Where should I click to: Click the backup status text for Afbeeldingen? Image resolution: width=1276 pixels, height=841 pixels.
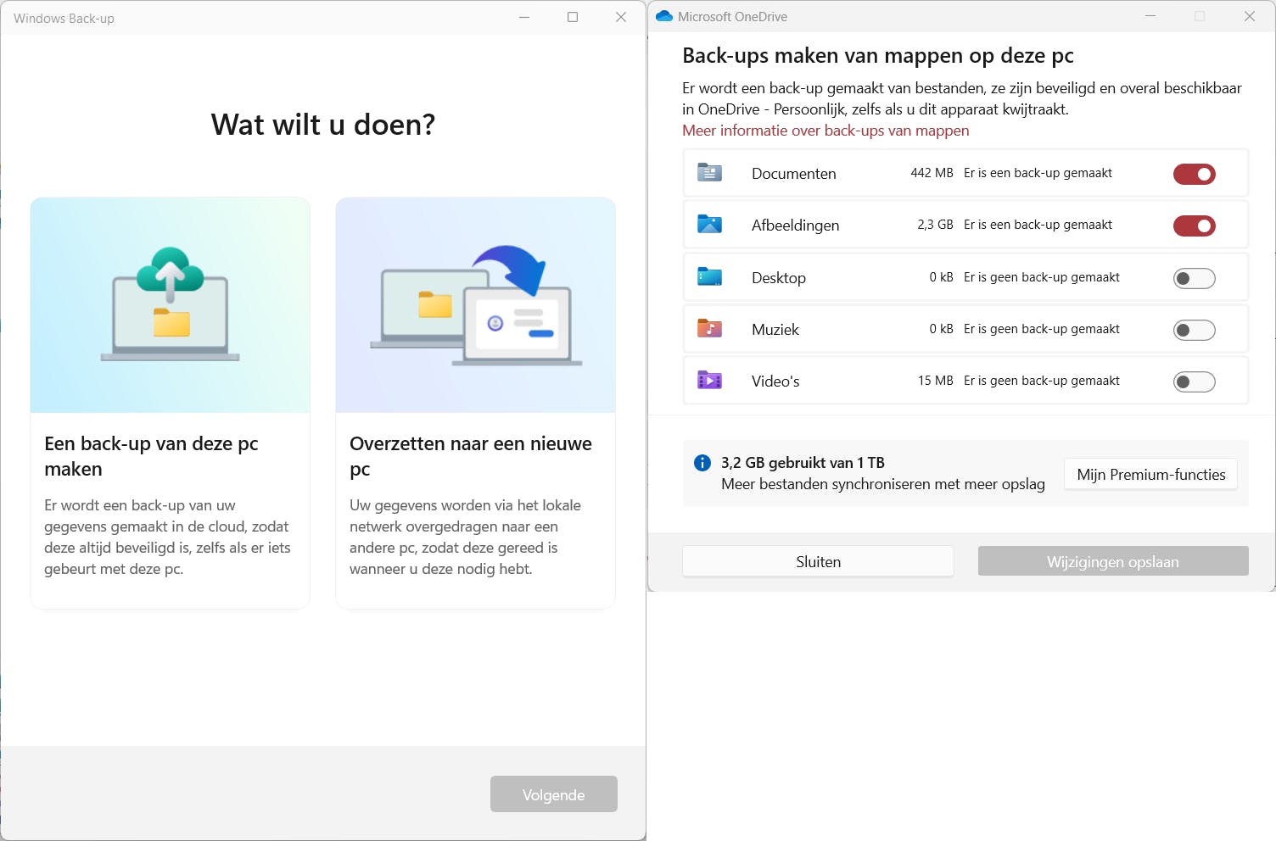pos(1038,225)
